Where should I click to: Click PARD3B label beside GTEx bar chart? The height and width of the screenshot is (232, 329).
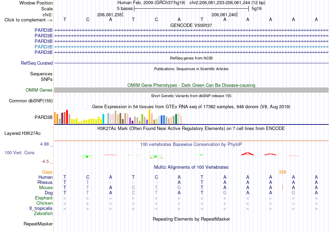tap(43, 117)
